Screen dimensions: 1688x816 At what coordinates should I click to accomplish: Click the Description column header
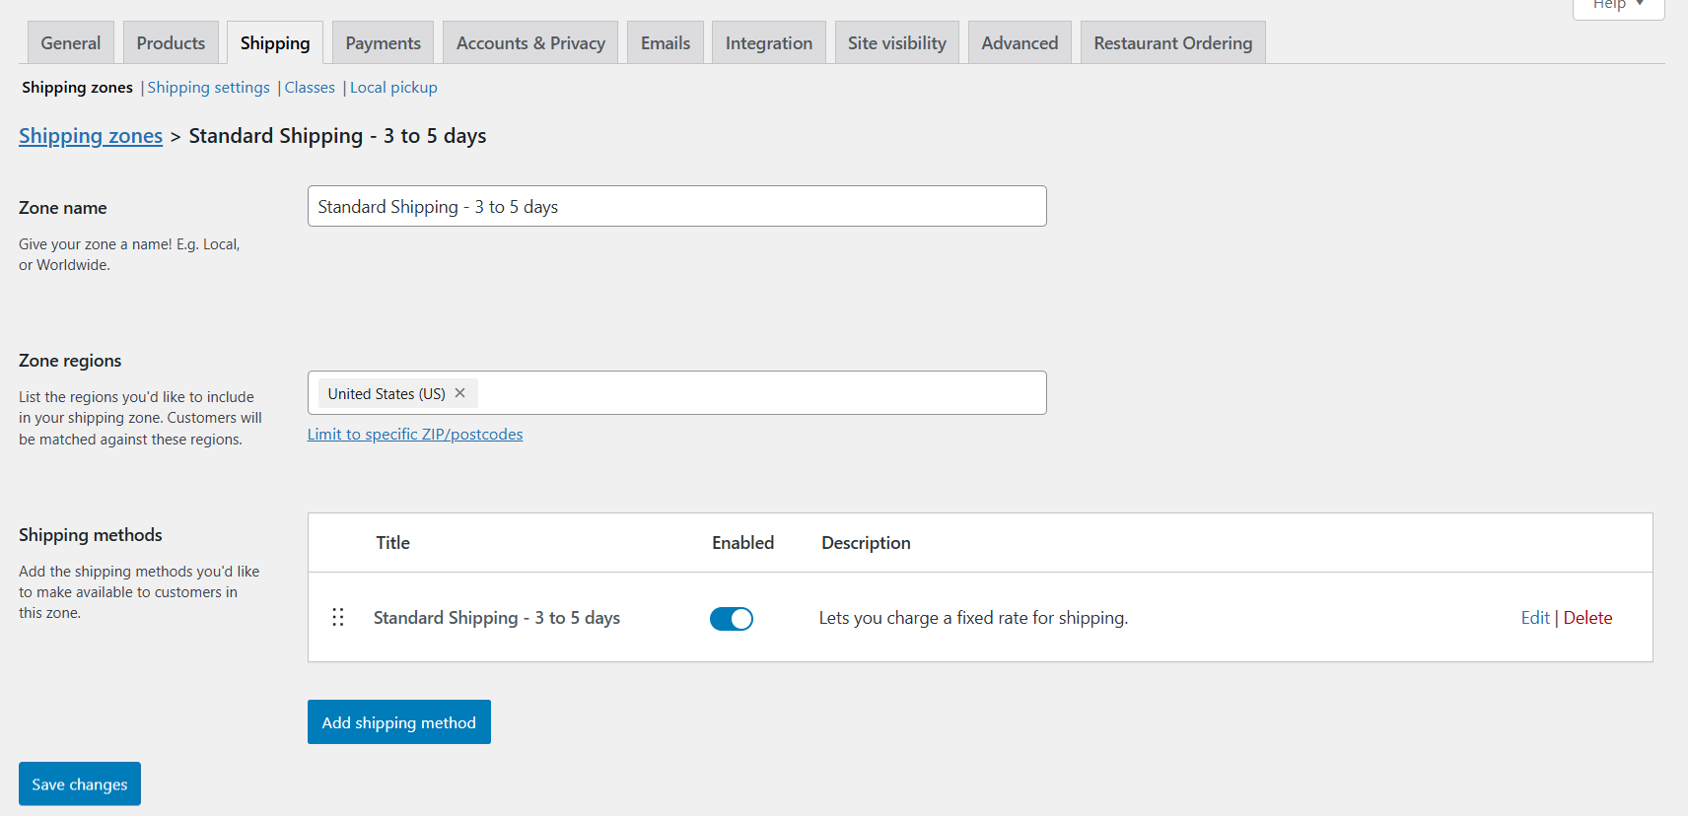click(x=866, y=543)
